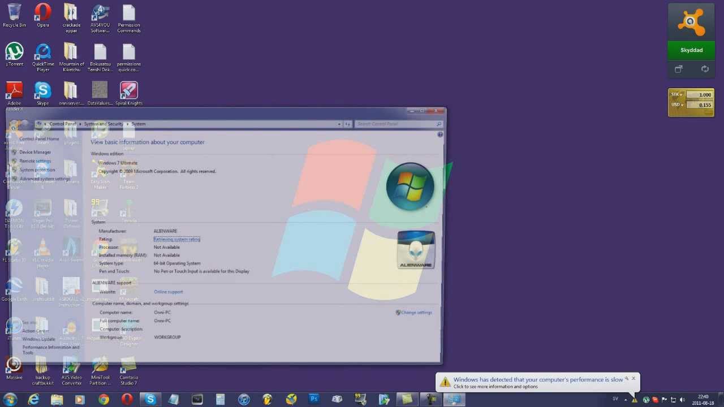Open backup craftbukkit folder
This screenshot has height=407, width=724.
click(43, 370)
